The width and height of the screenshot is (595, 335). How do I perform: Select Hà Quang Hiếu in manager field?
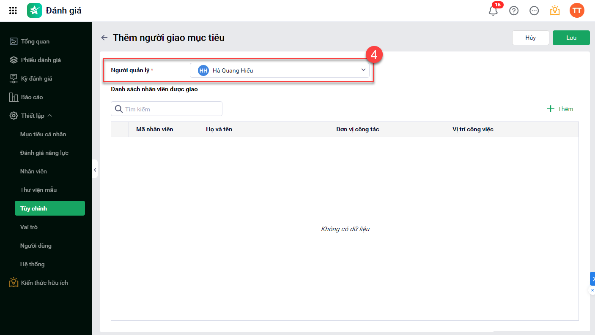pos(280,70)
